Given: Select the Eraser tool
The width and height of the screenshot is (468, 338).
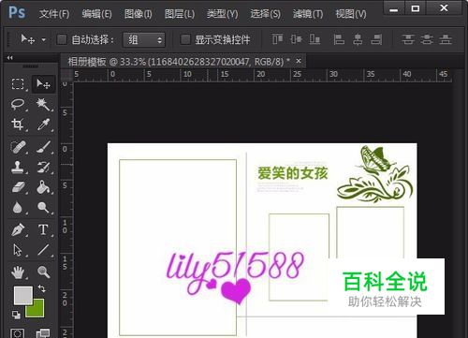Looking at the screenshot, I should (x=18, y=187).
